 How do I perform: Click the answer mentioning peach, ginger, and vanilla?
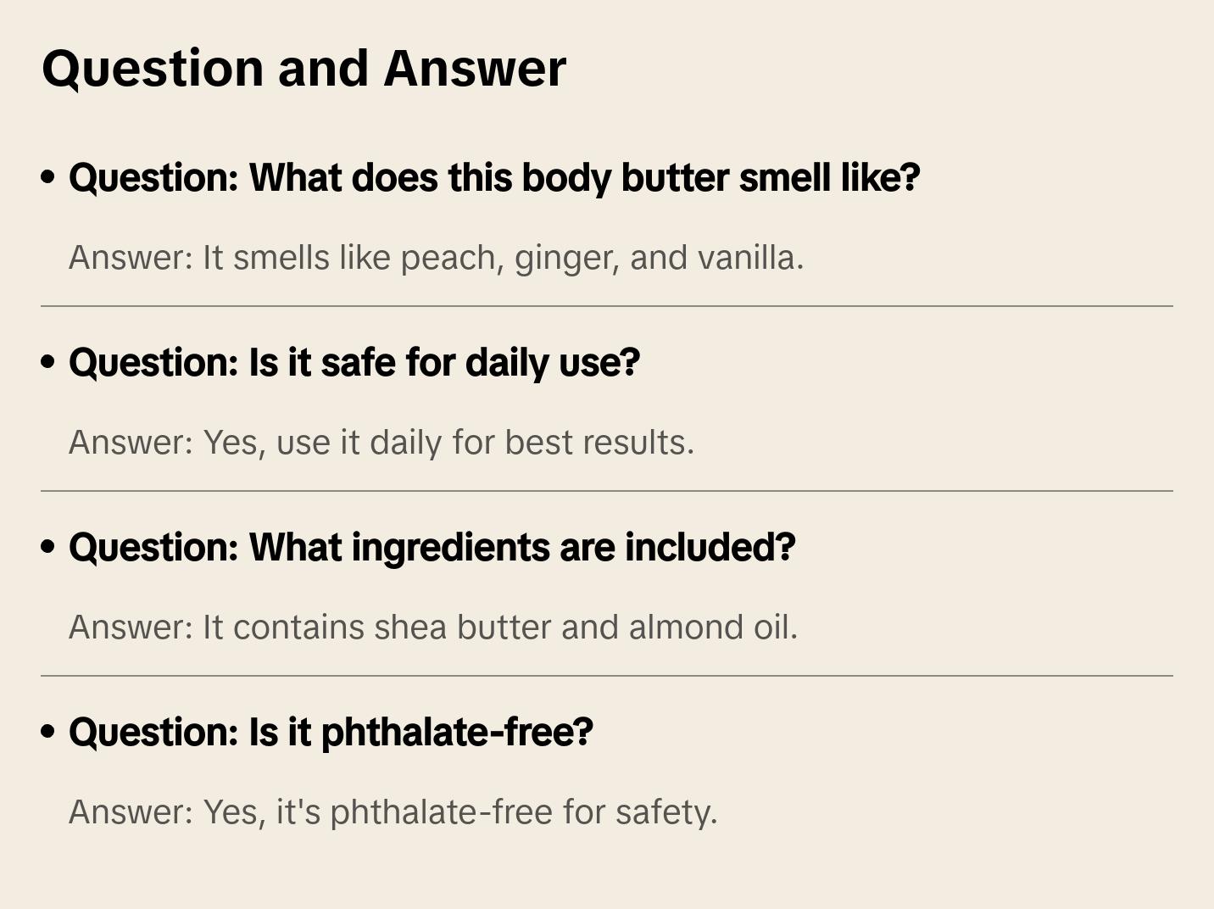click(x=436, y=258)
